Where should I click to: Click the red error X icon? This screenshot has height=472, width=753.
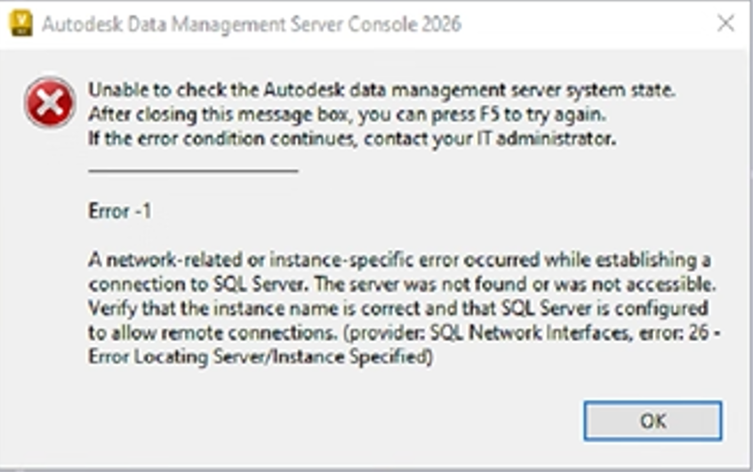tap(51, 104)
